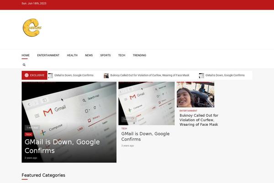Click the date Sun Jun 18th, 2023
The height and width of the screenshot is (183, 274).
pos(34,3)
